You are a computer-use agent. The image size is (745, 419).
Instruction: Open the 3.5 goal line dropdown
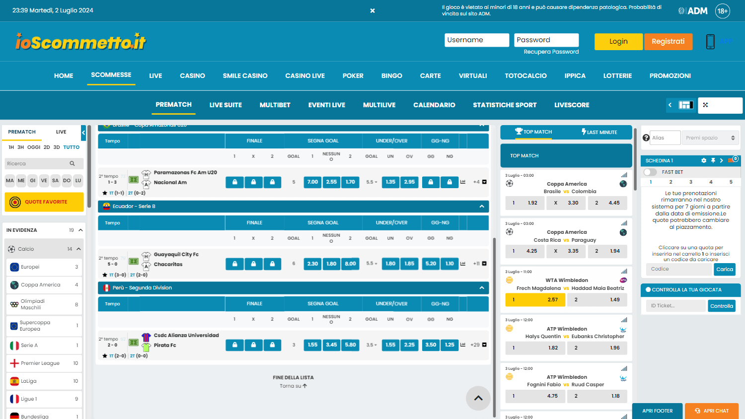pos(372,345)
